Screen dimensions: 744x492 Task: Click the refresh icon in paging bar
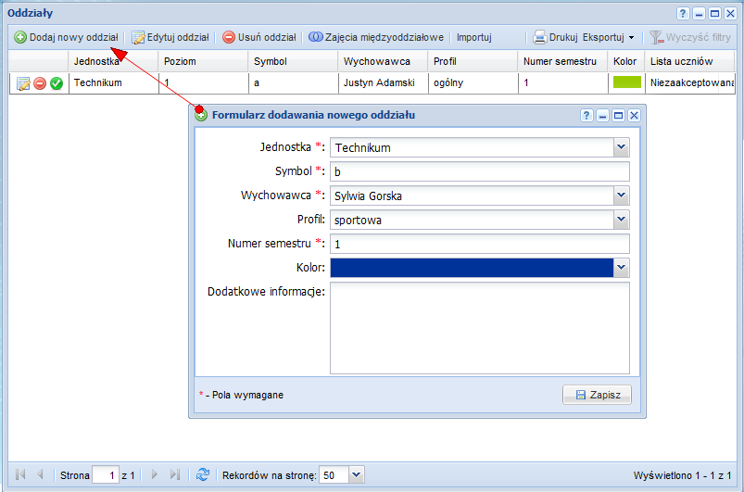[203, 474]
